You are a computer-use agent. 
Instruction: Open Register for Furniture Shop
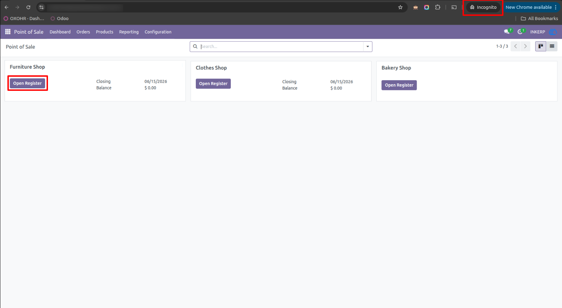click(x=28, y=83)
